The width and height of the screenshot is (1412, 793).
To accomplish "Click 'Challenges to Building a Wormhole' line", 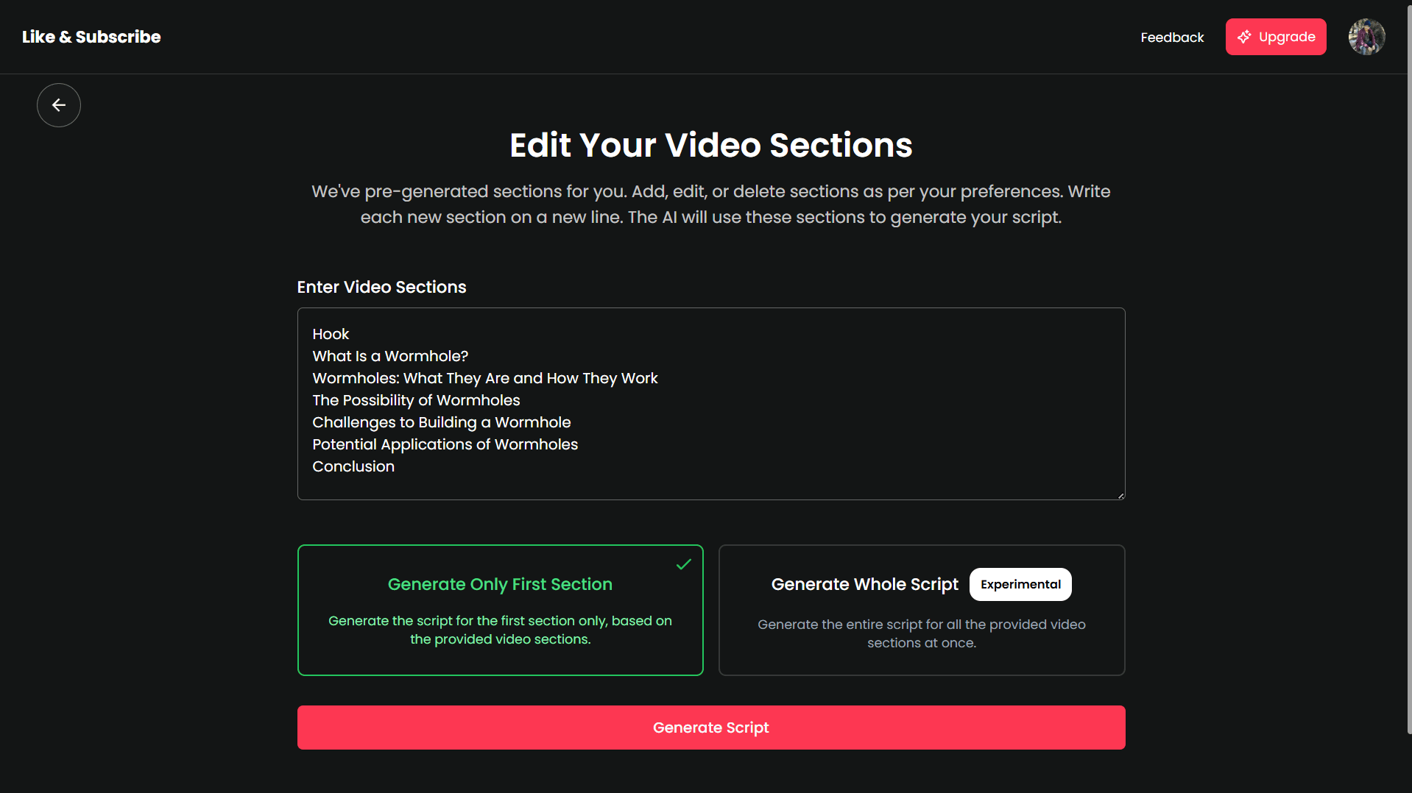I will tap(442, 422).
